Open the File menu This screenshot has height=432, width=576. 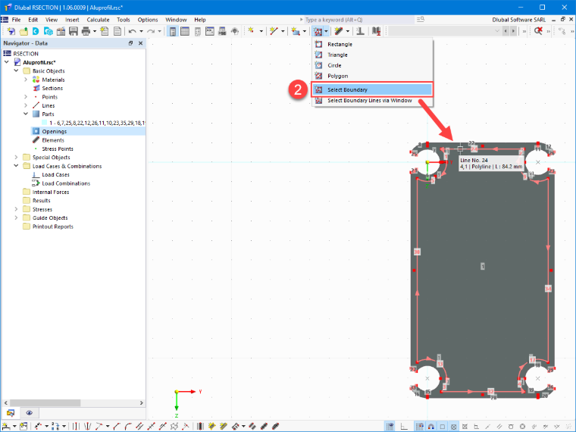(x=16, y=20)
